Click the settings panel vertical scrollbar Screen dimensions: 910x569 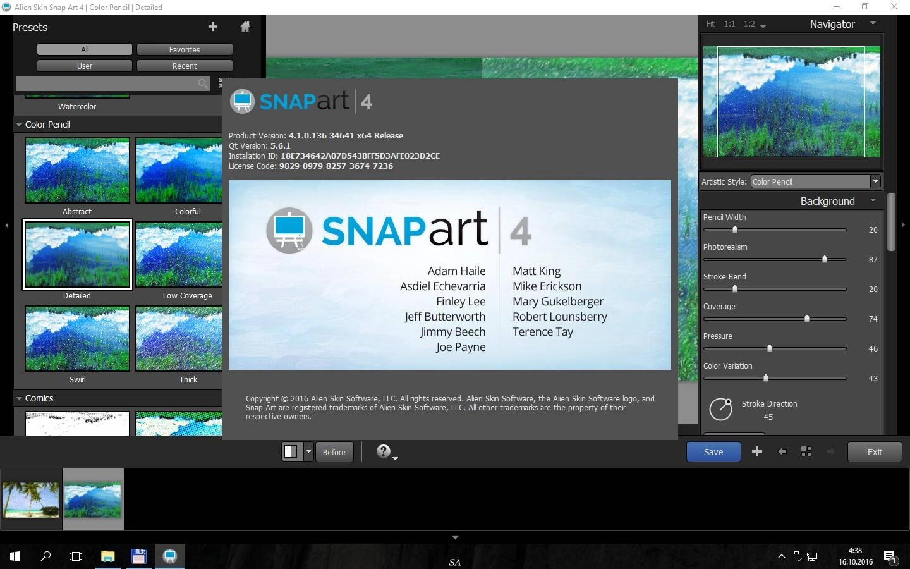(x=892, y=222)
